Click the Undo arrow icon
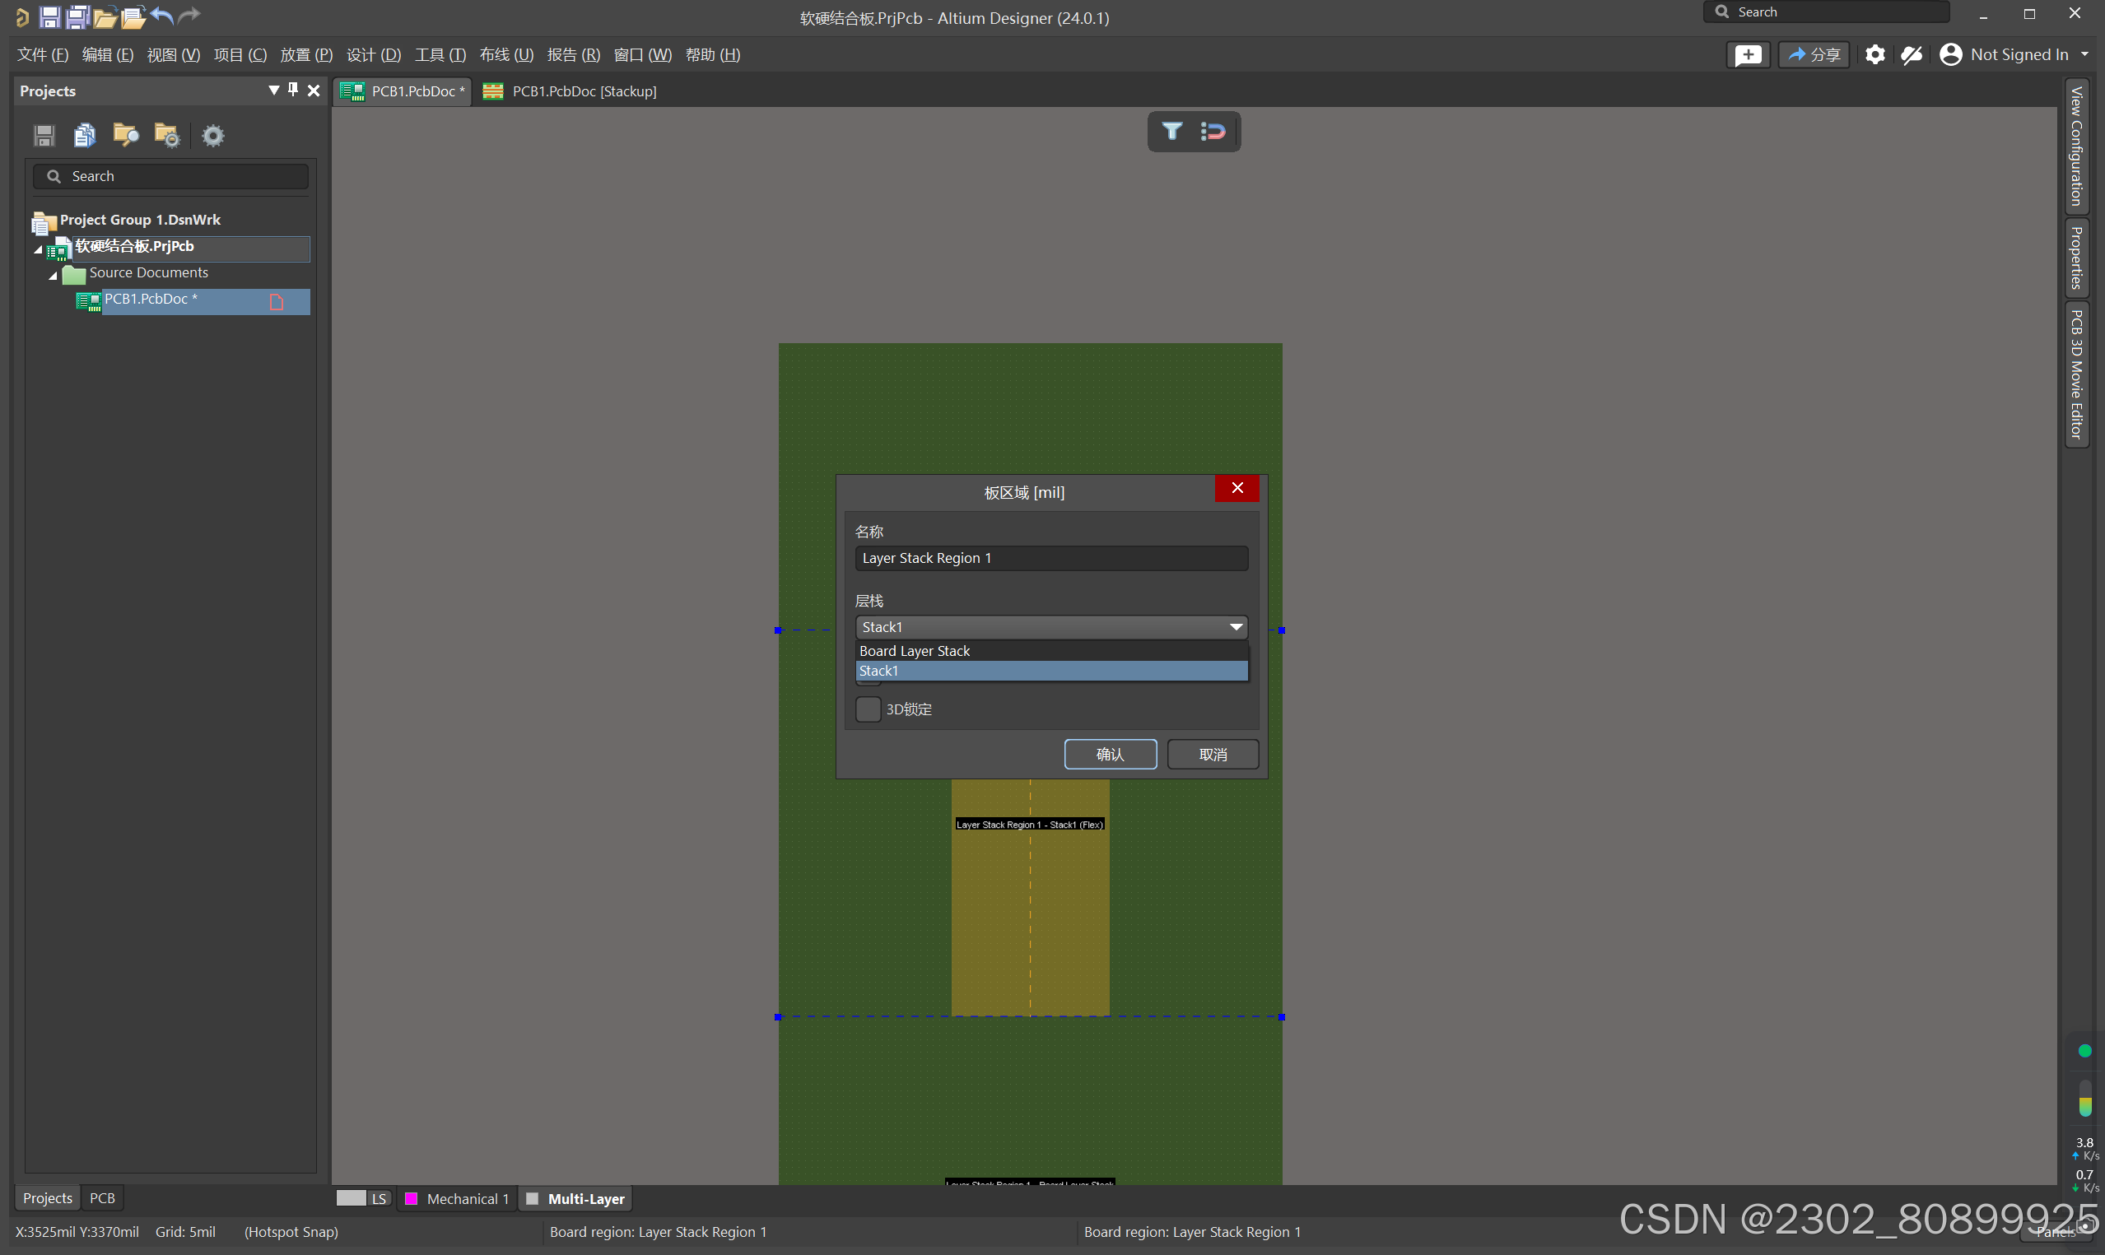The width and height of the screenshot is (2105, 1255). (x=162, y=16)
